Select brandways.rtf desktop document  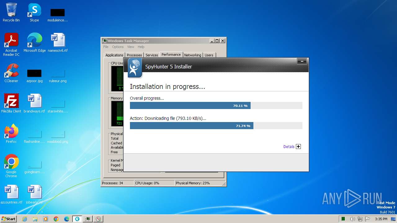point(34,103)
